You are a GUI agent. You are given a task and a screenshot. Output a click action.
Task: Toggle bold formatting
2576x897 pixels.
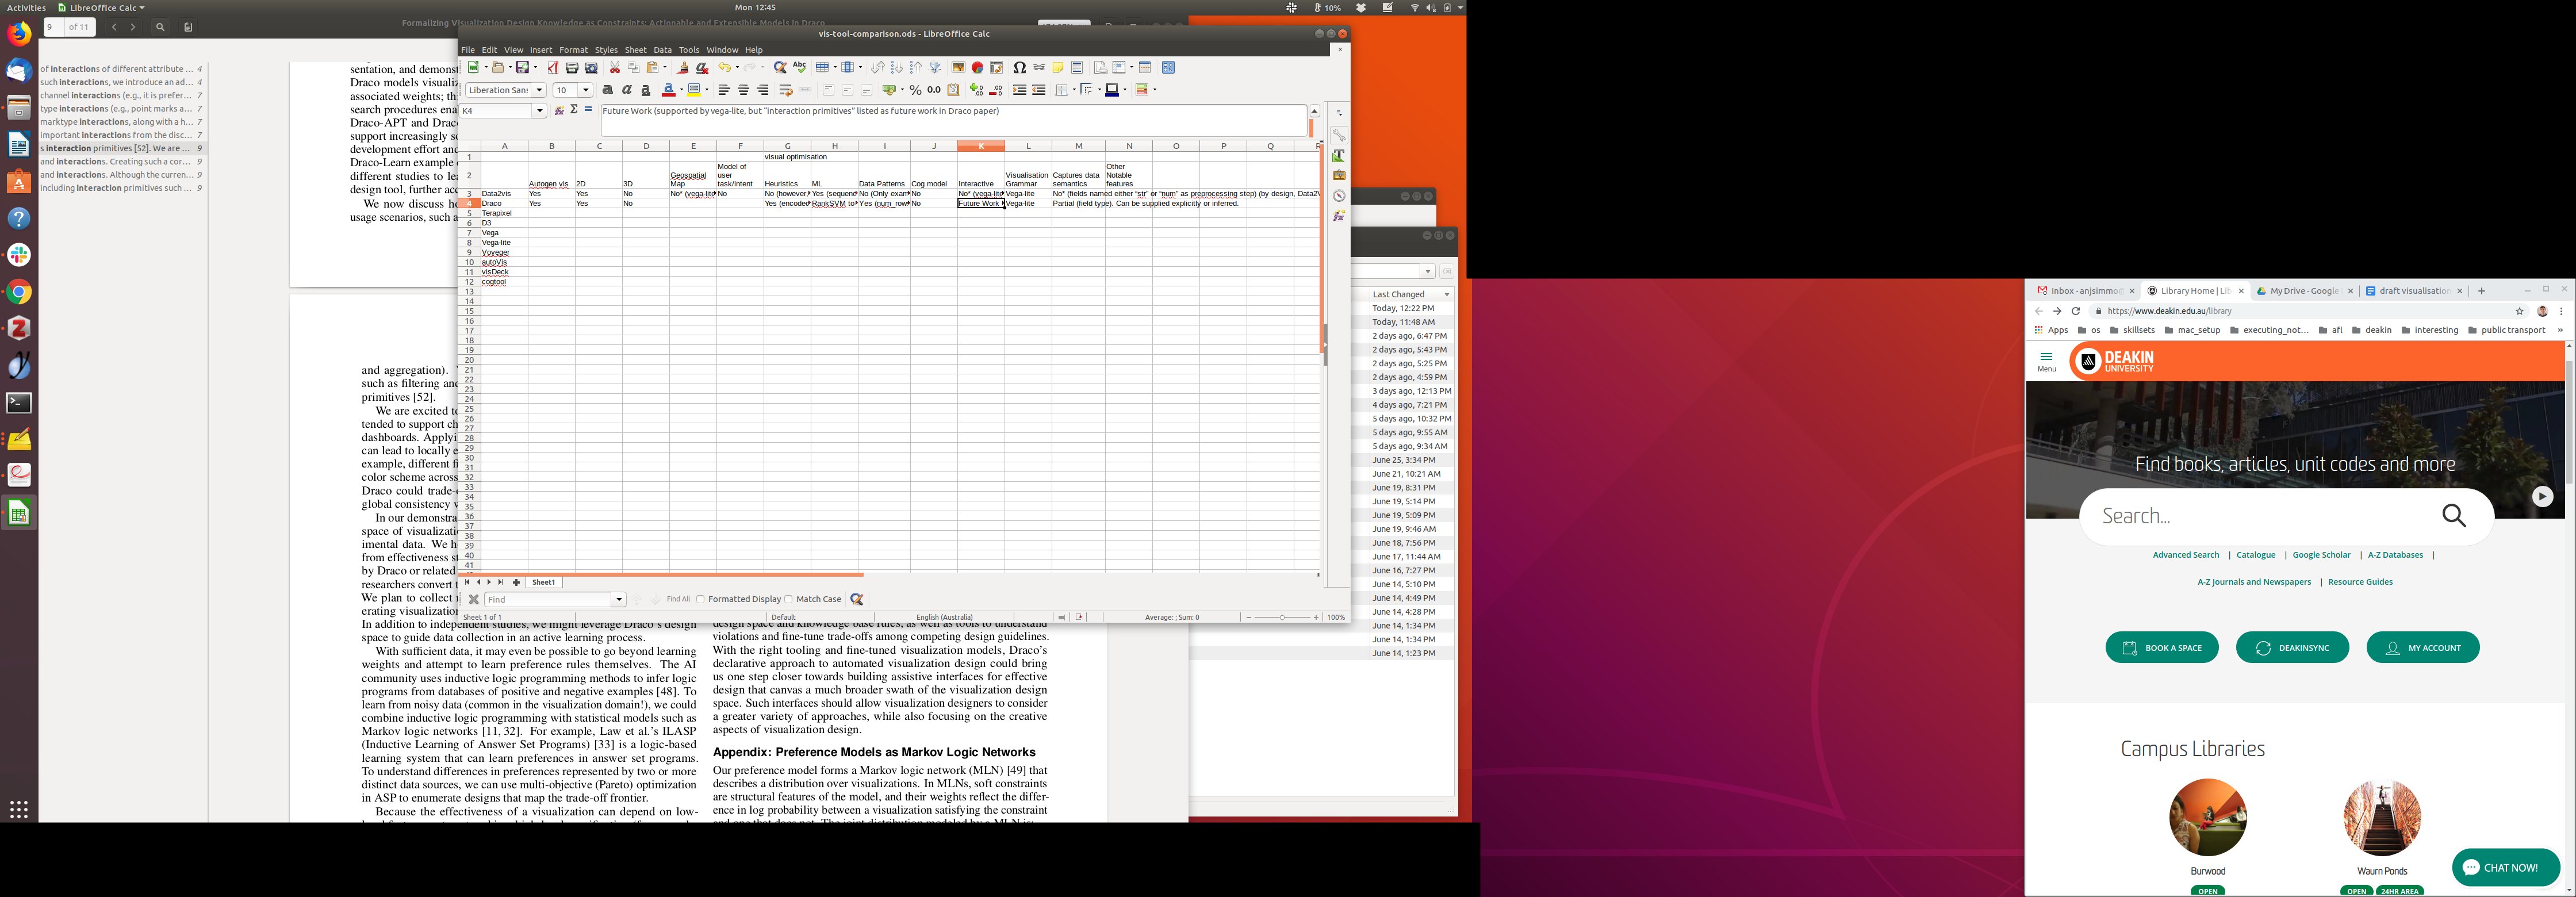(x=607, y=90)
